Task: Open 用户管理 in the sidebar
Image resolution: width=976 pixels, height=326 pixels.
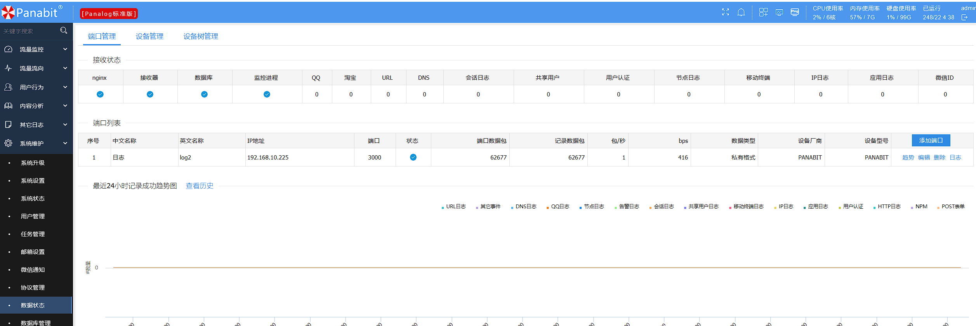Action: (33, 216)
